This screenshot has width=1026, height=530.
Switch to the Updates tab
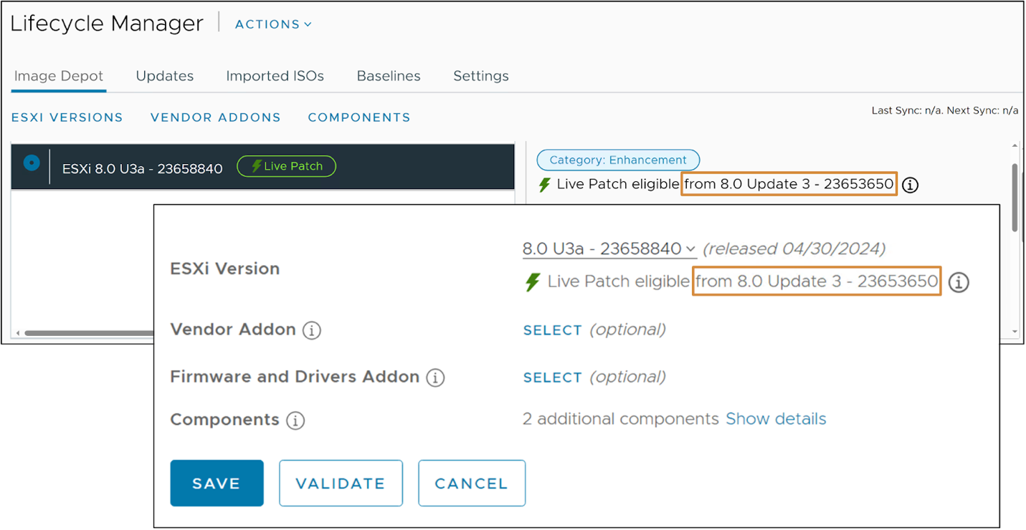[x=165, y=76]
